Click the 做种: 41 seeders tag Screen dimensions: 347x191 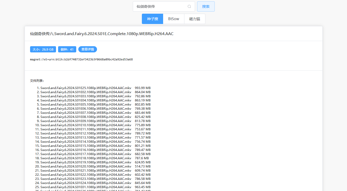[x=67, y=49]
